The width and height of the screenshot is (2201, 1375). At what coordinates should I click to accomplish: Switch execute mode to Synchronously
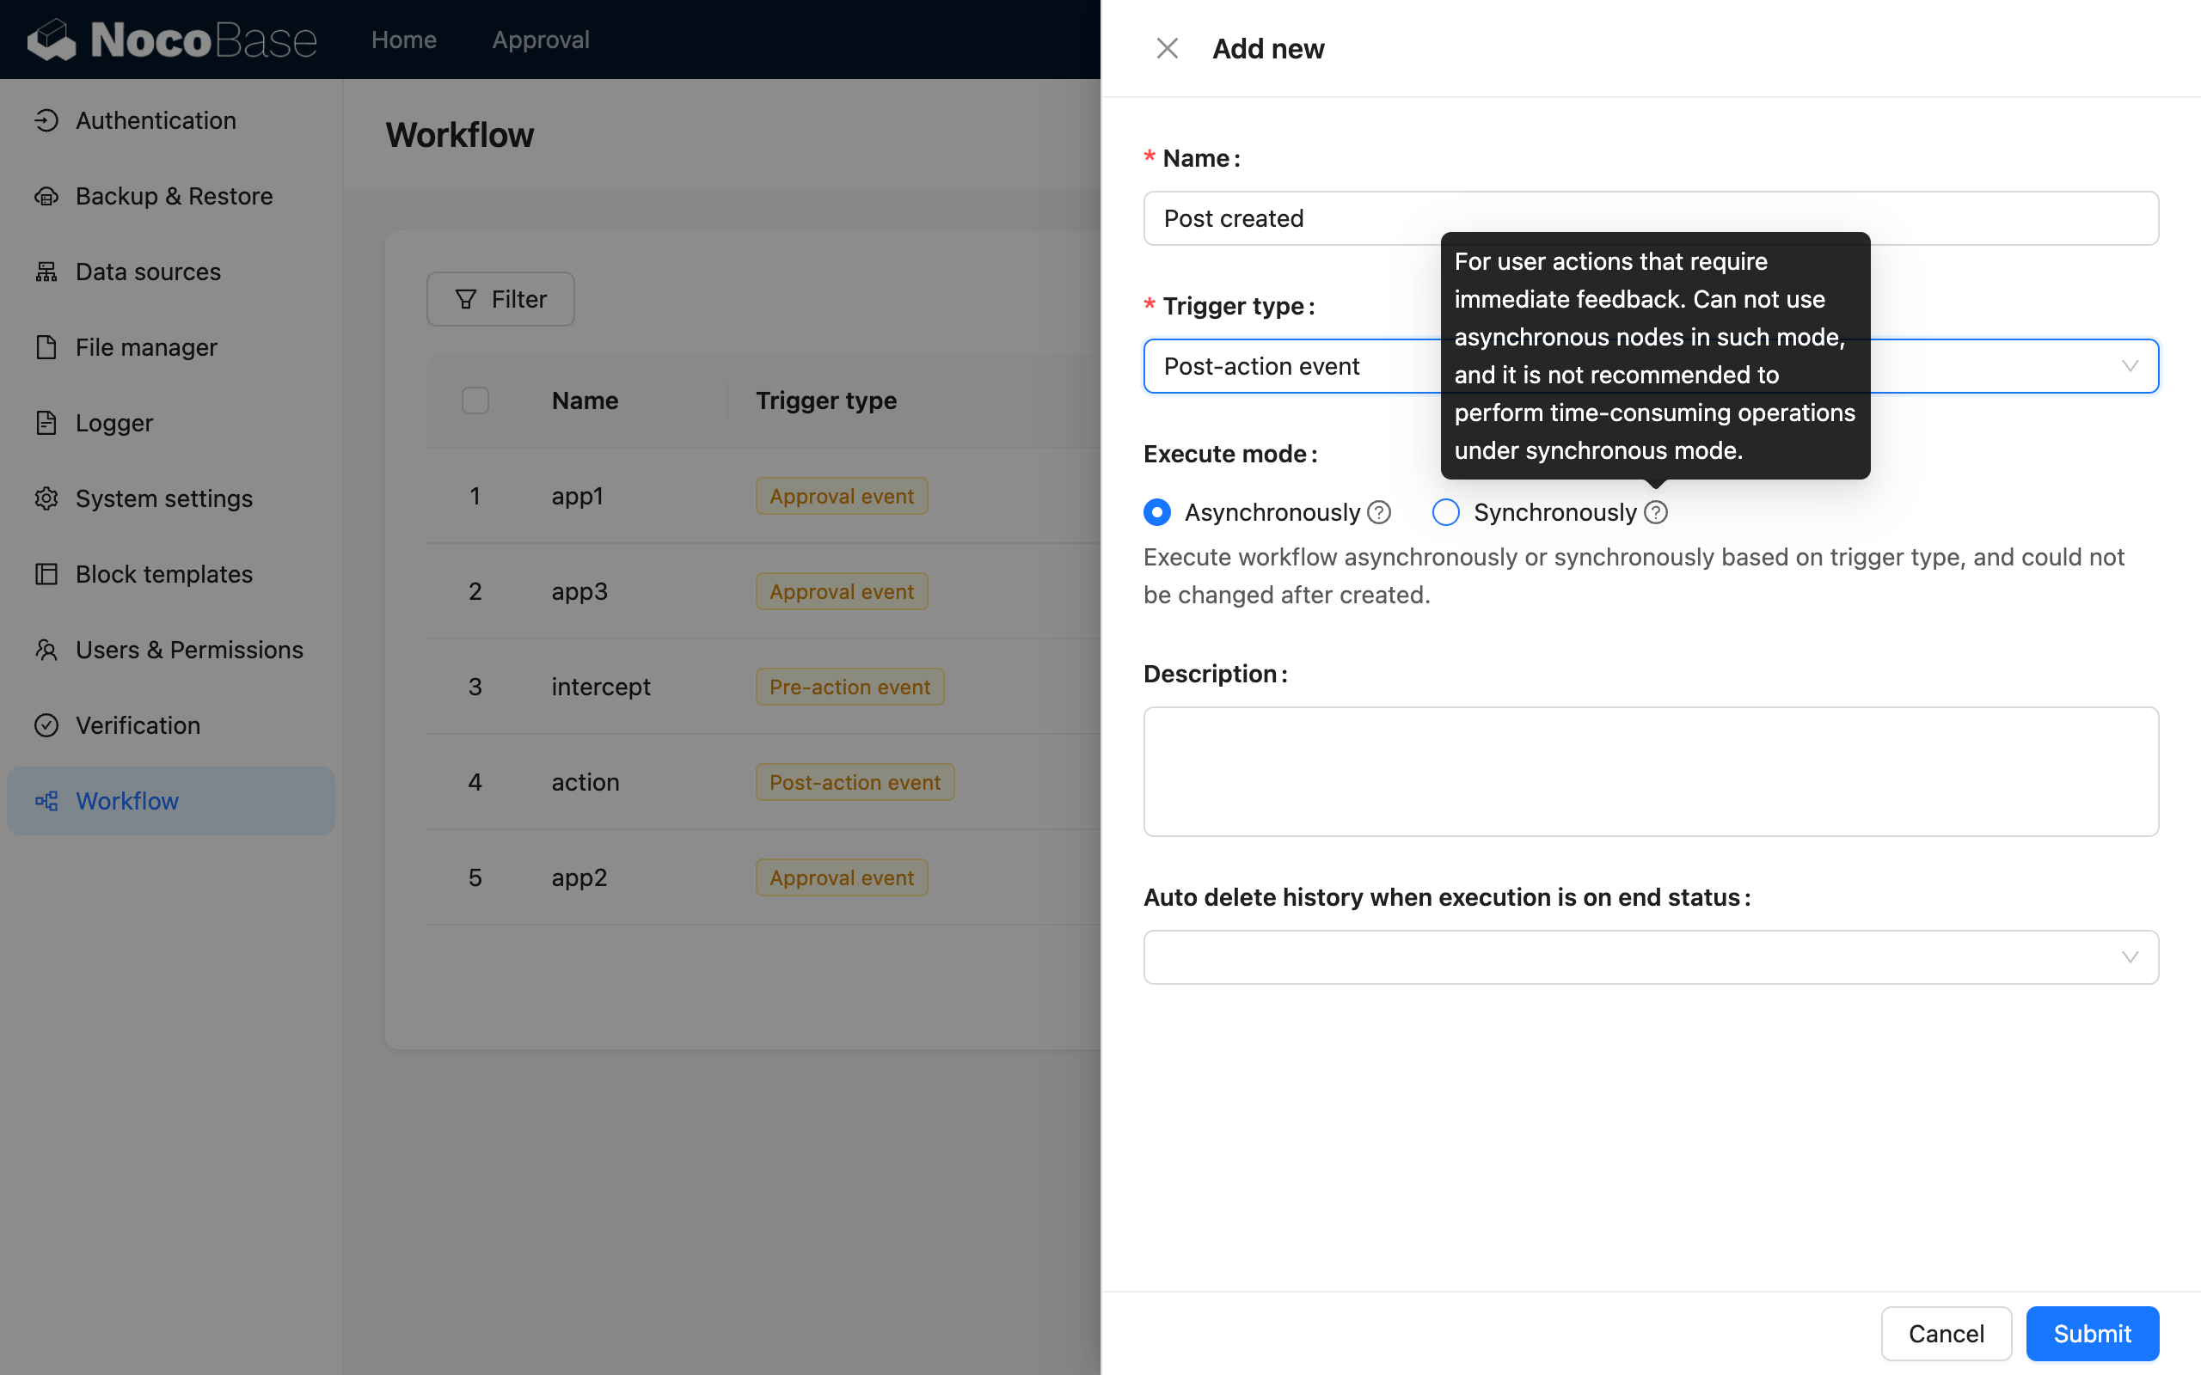(x=1445, y=512)
